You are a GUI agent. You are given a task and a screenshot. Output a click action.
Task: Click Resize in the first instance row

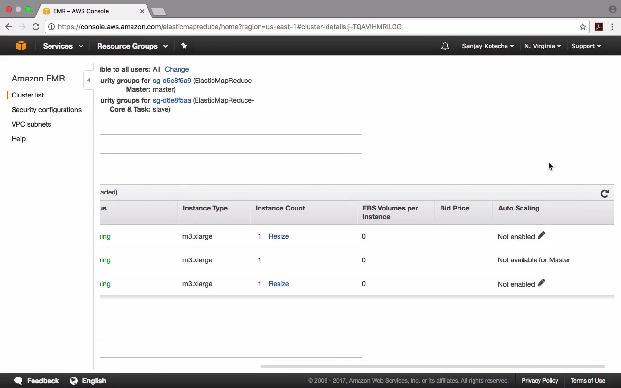[x=278, y=236]
